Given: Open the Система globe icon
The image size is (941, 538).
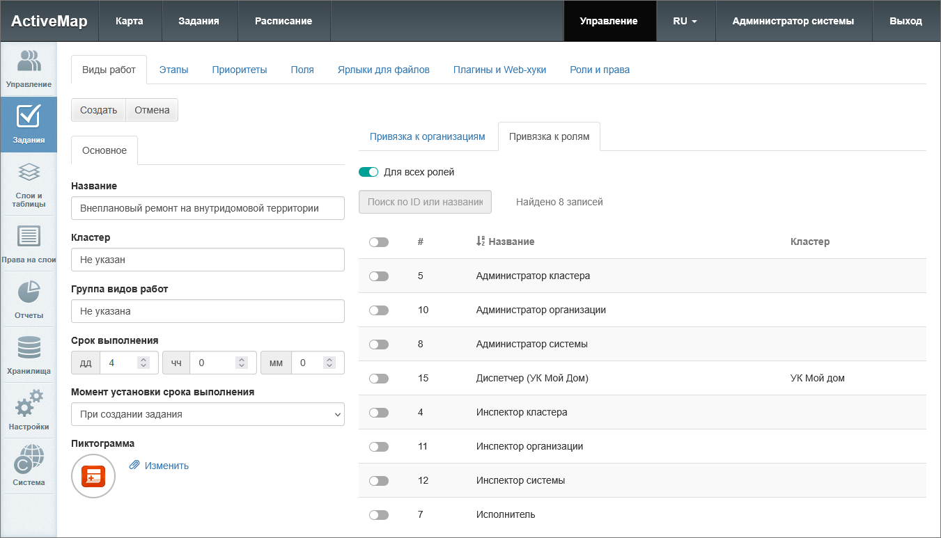Looking at the screenshot, I should click(x=29, y=466).
